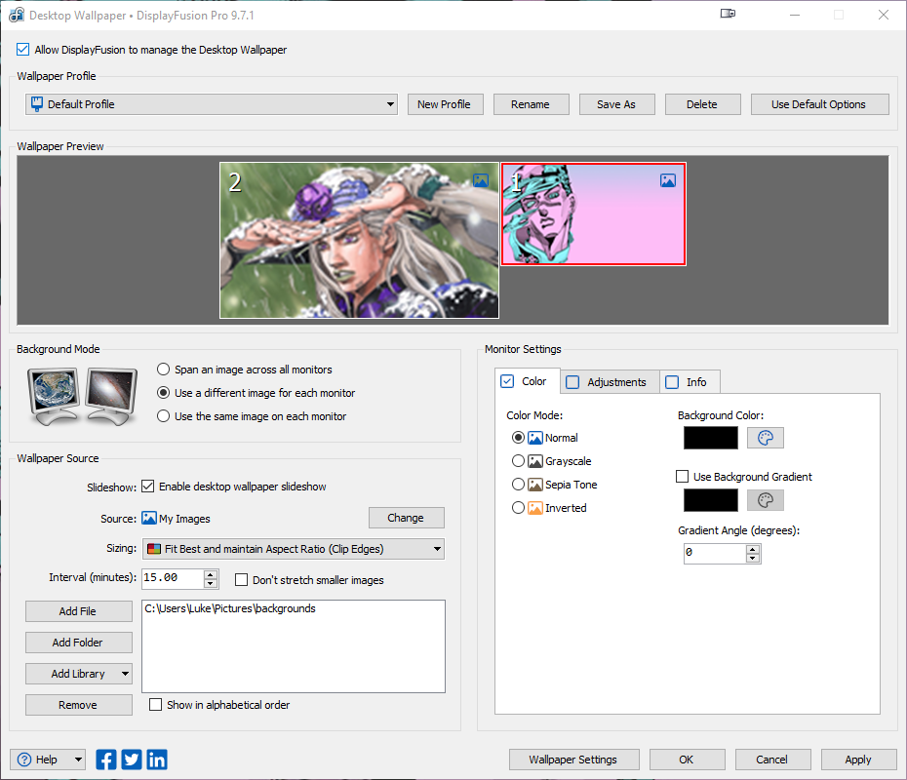Expand the Add Library dropdown arrow
The height and width of the screenshot is (780, 907).
125,674
